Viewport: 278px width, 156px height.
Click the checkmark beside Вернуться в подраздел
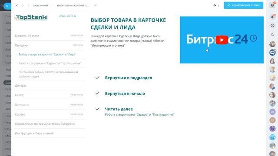pos(97,78)
